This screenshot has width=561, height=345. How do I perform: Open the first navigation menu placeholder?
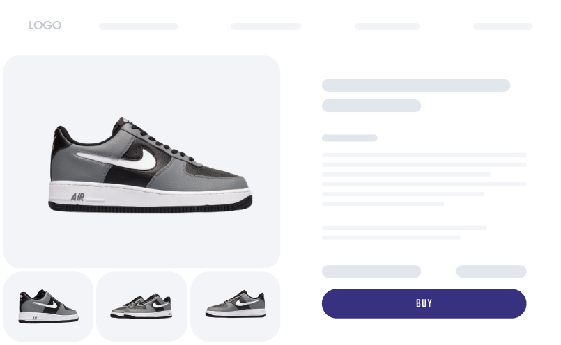(x=139, y=26)
